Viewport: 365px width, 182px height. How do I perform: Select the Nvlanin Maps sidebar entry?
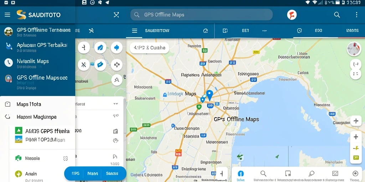(37, 63)
